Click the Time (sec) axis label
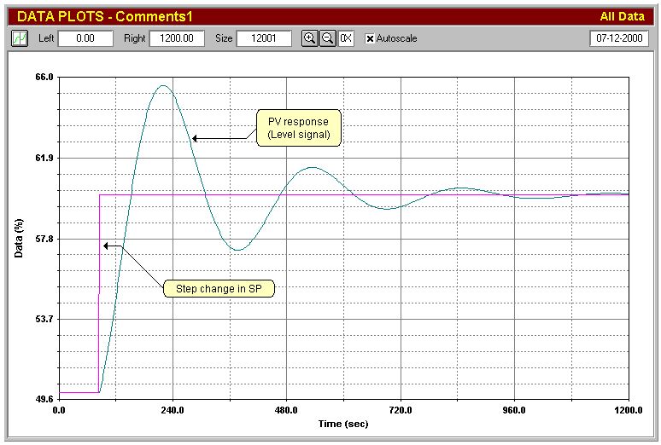Image resolution: width=661 pixels, height=445 pixels. [343, 424]
